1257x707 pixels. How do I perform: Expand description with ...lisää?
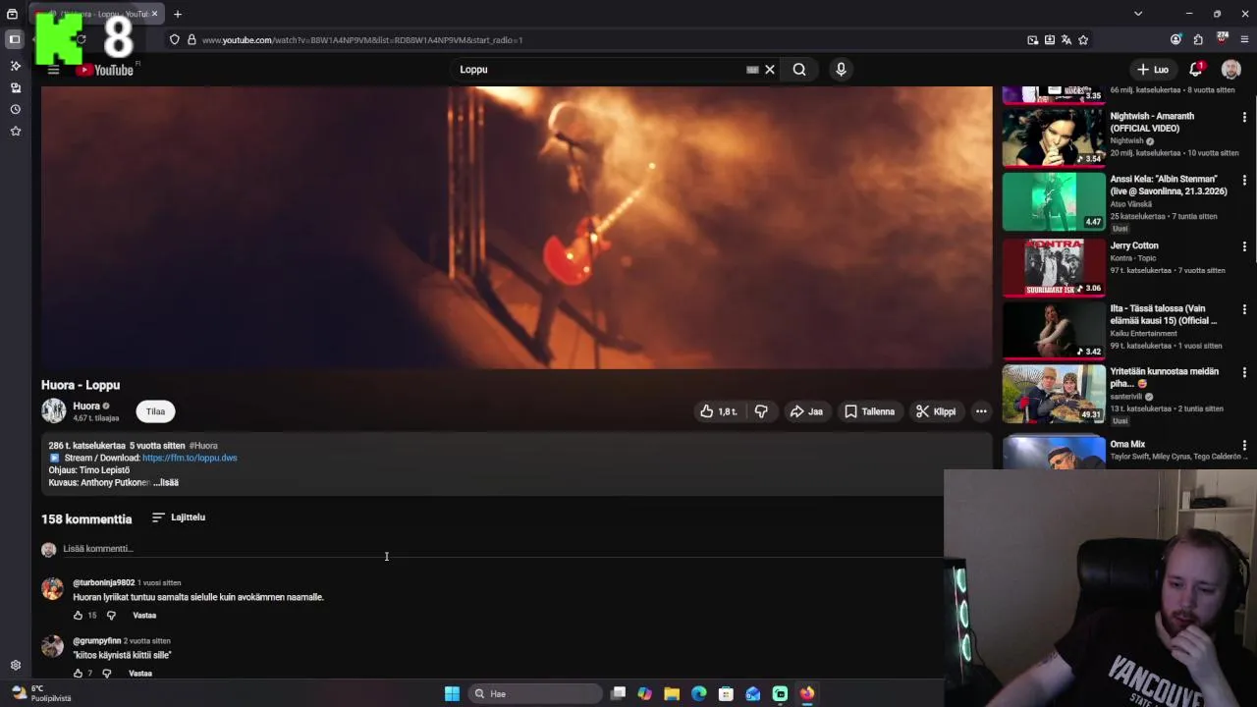166,482
